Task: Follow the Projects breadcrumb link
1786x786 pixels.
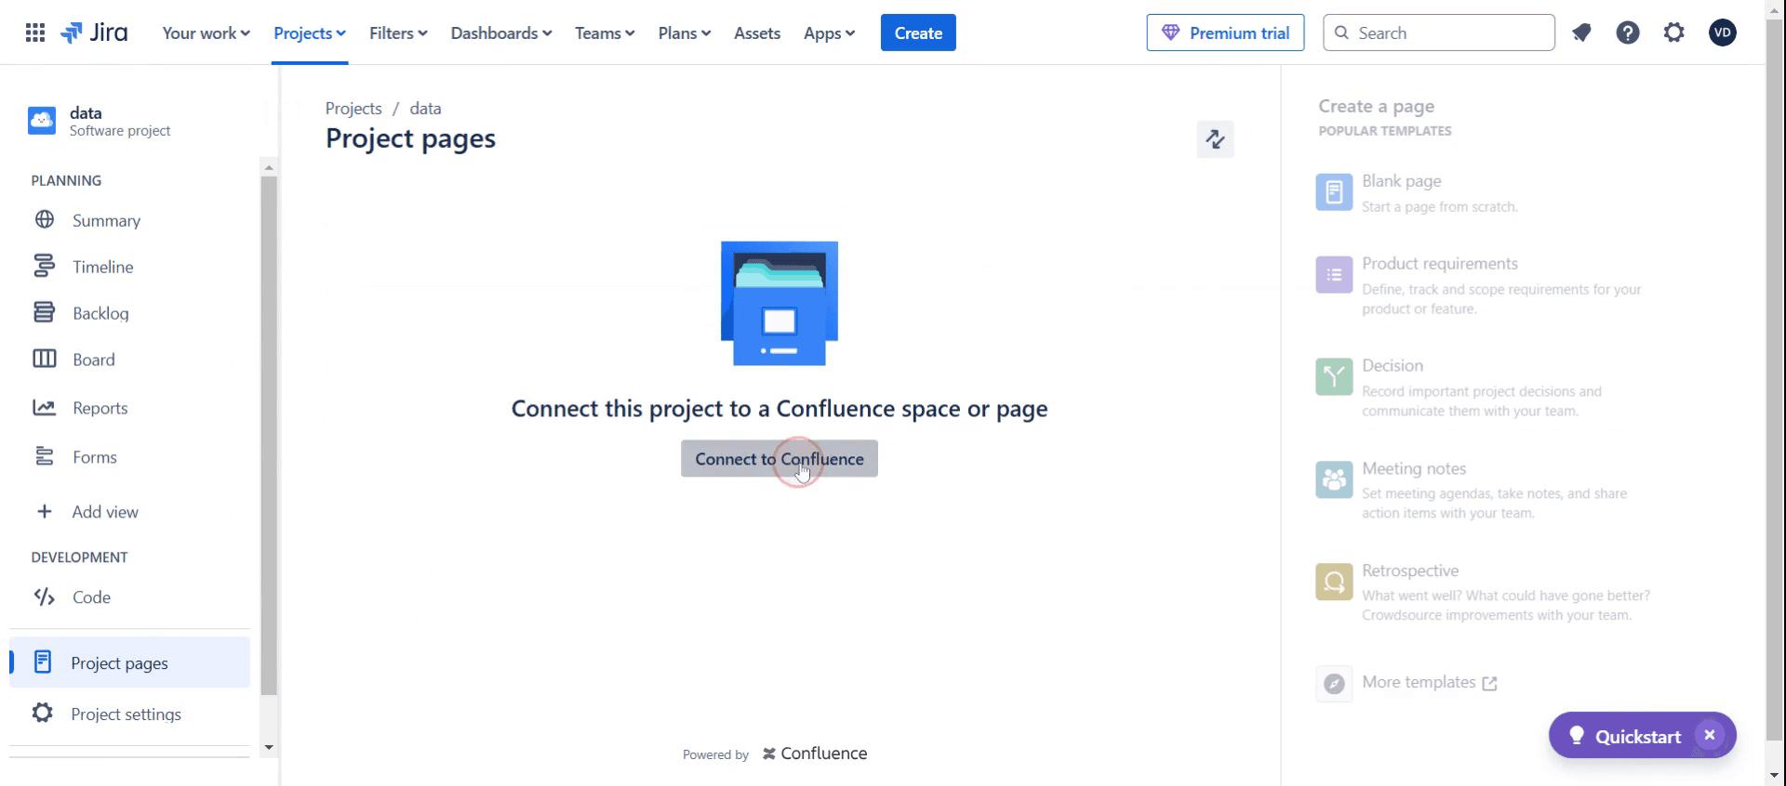Action: point(353,109)
